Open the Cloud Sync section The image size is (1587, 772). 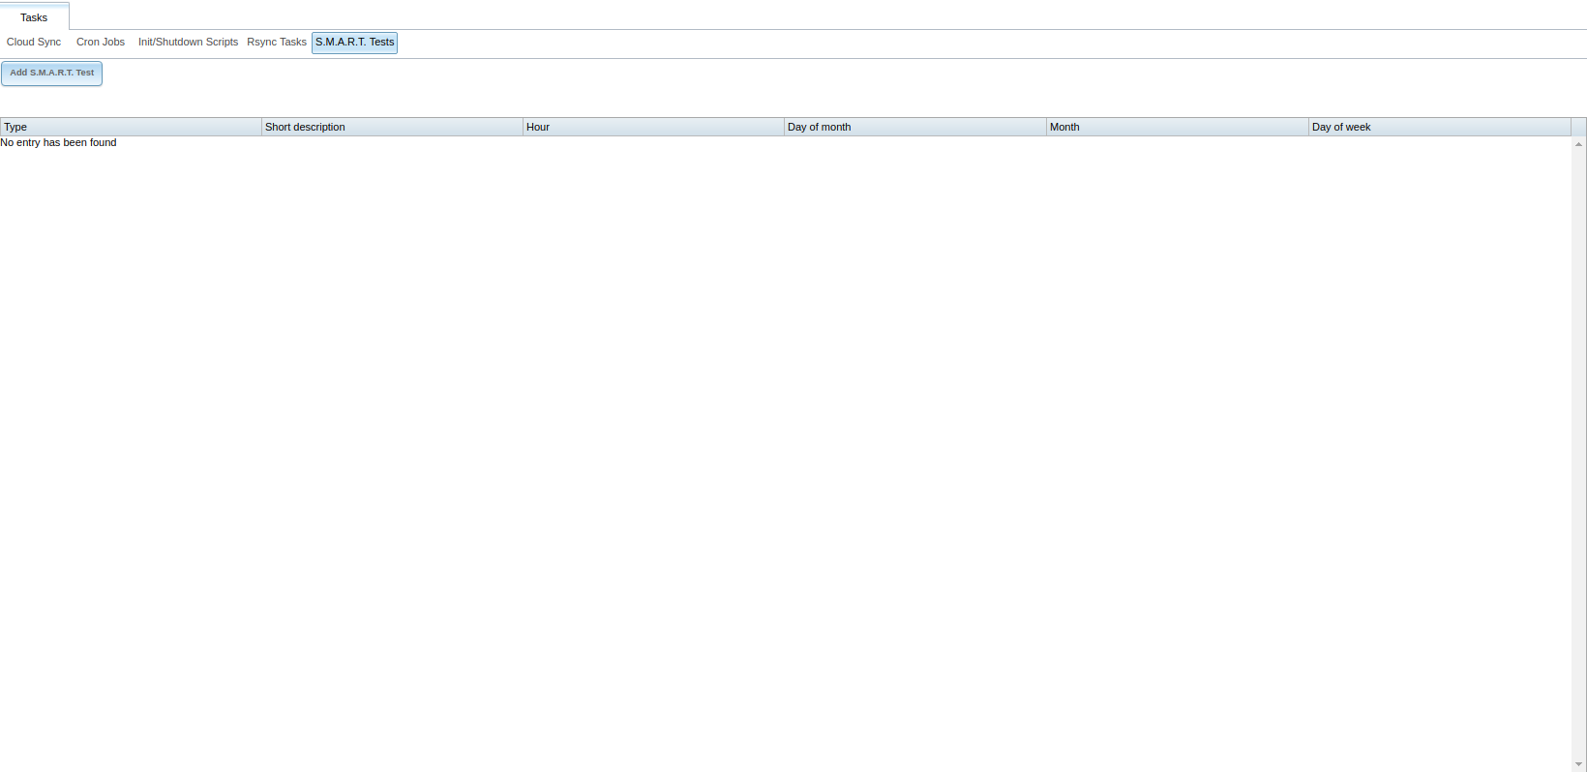(34, 43)
